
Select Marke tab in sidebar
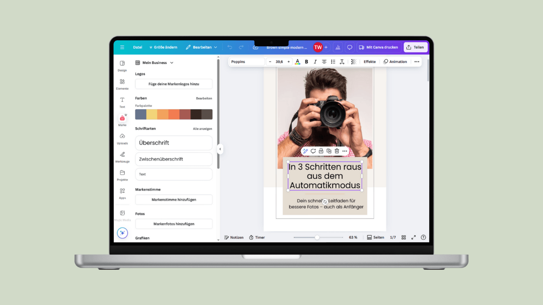click(122, 120)
